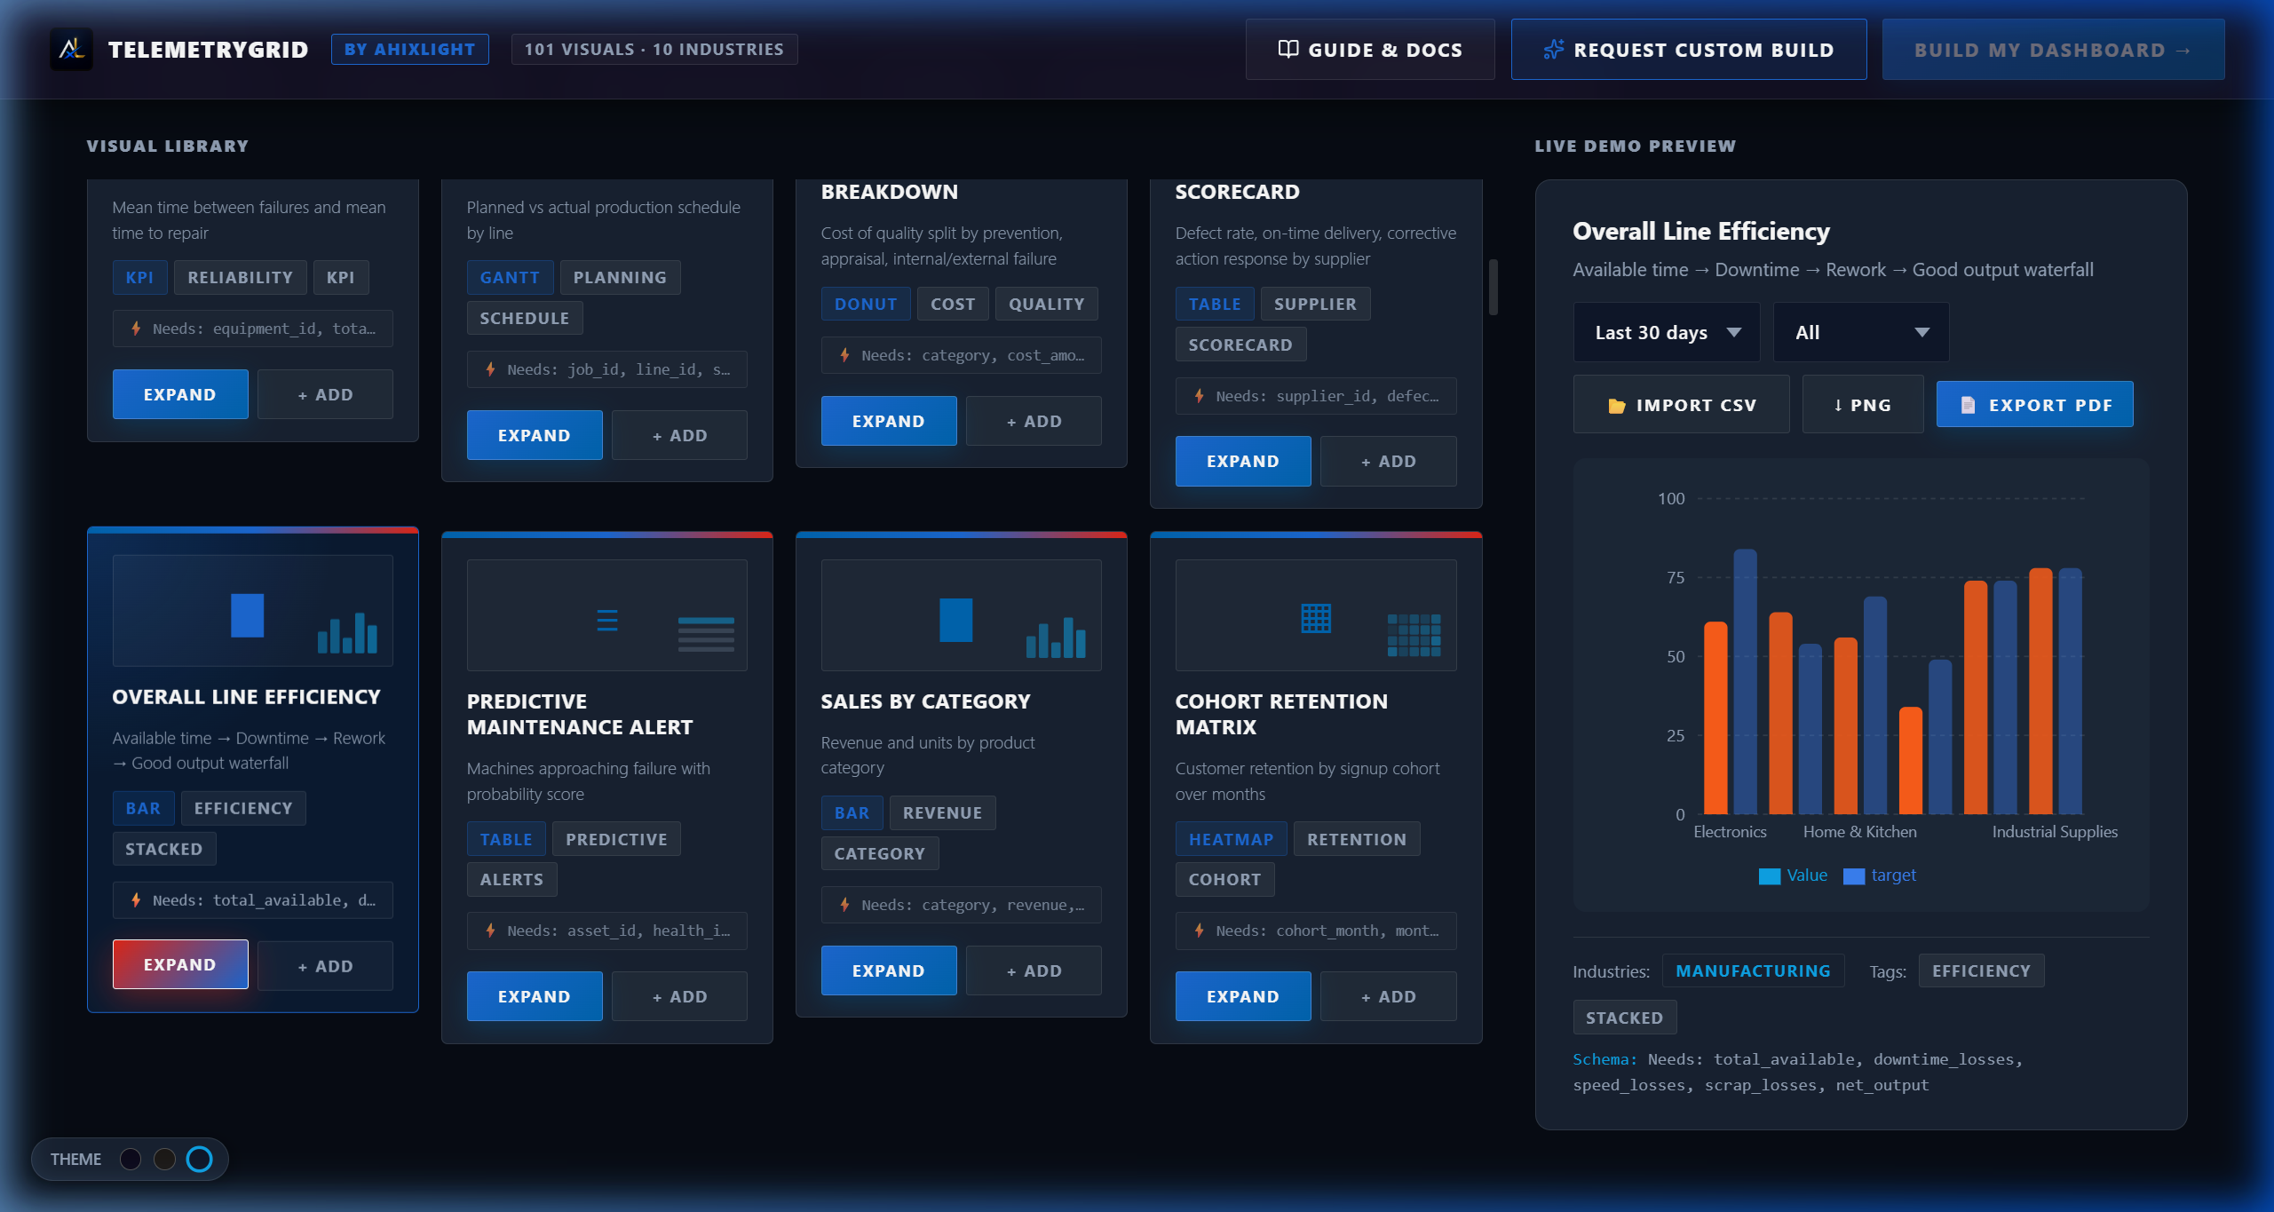Viewport: 2274px width, 1212px height.
Task: Click the lightning icon beside cohort_month needs
Action: click(x=1199, y=931)
